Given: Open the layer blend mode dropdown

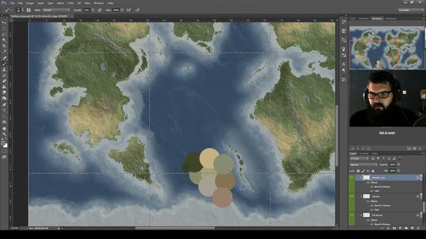Looking at the screenshot, I should pyautogui.click(x=363, y=165).
